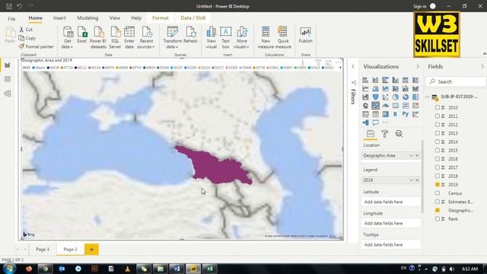
Task: Switch to the Modeling tab
Action: pyautogui.click(x=88, y=18)
